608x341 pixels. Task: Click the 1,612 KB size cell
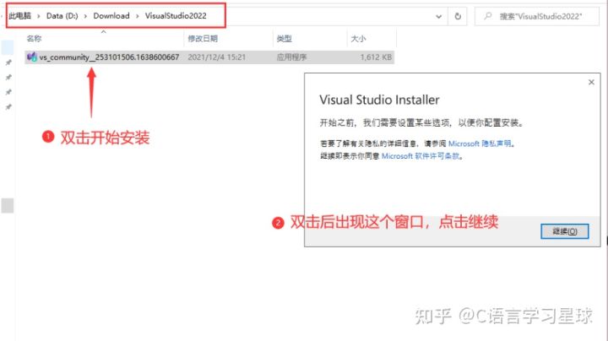coord(376,57)
